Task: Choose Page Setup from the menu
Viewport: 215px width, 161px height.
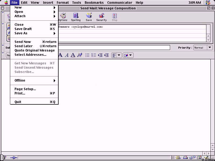Action: [34, 89]
